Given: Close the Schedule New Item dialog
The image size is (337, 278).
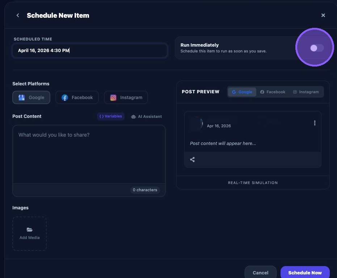Looking at the screenshot, I should point(323,15).
